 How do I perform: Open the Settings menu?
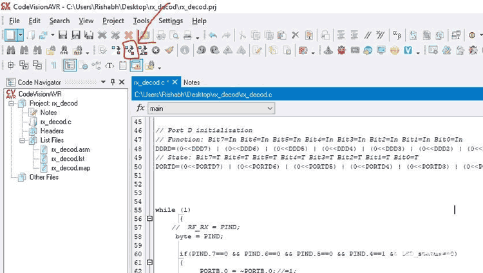click(x=171, y=21)
